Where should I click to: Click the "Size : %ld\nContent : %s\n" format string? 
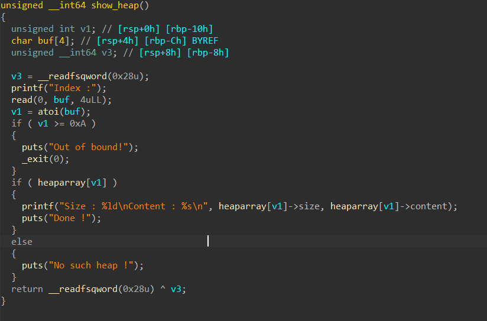[x=133, y=206]
